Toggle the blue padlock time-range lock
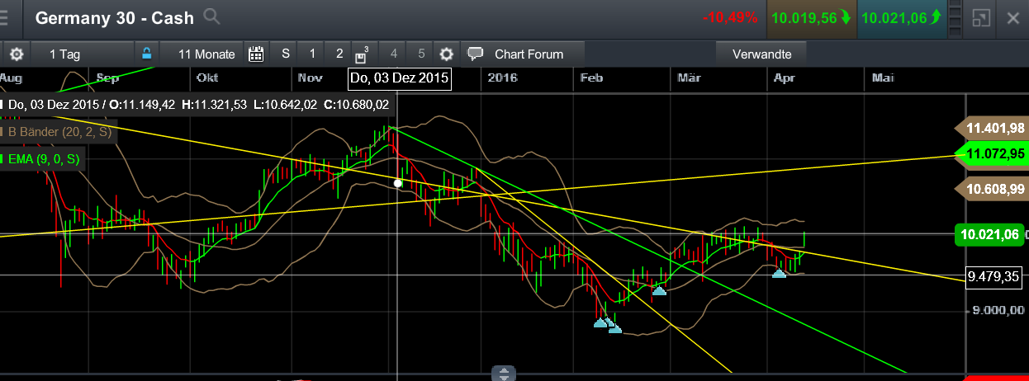1029x381 pixels. (146, 54)
